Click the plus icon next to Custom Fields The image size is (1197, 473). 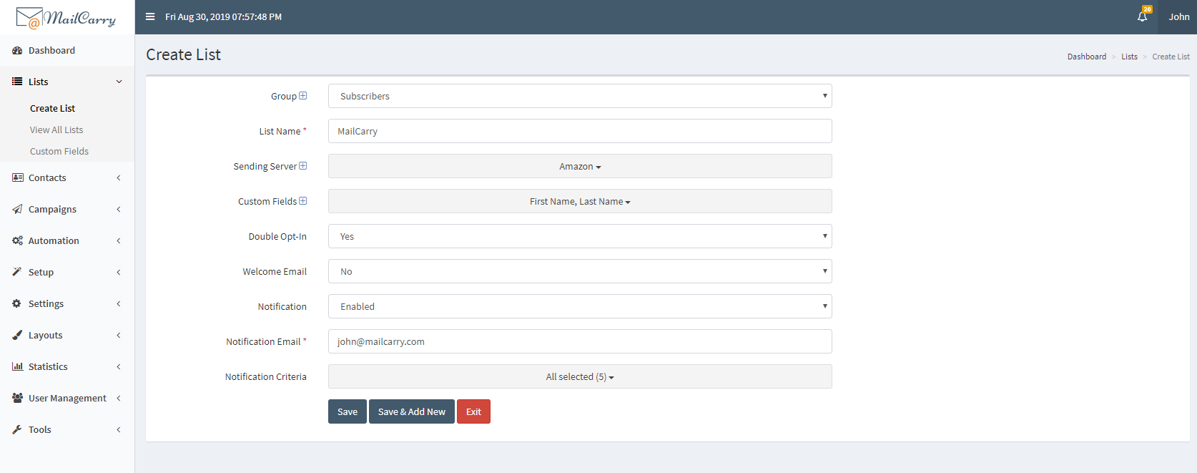[303, 201]
